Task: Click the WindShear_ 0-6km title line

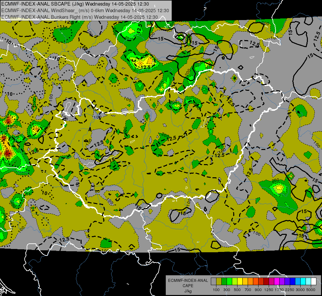Action: click(85, 11)
